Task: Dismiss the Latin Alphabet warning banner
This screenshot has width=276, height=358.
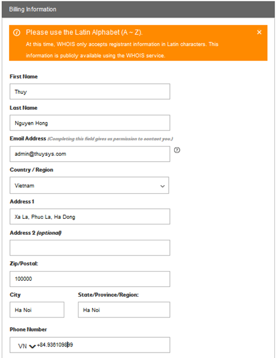Action: pyautogui.click(x=259, y=32)
